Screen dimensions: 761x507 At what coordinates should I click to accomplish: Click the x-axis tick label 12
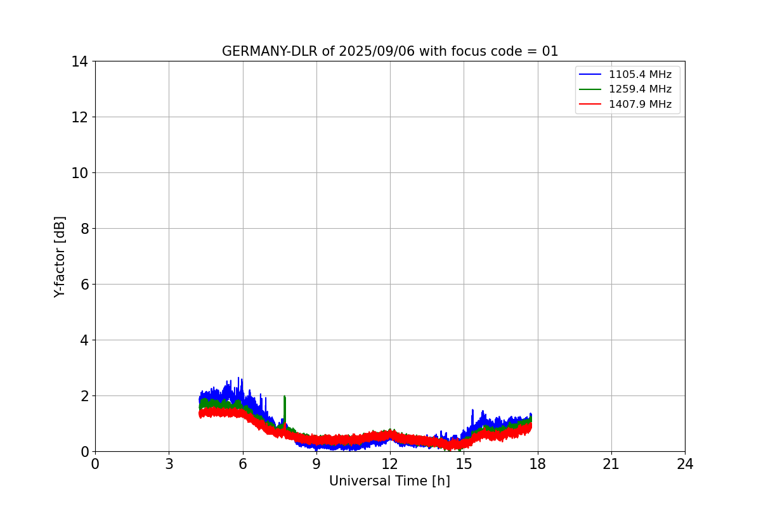390,464
